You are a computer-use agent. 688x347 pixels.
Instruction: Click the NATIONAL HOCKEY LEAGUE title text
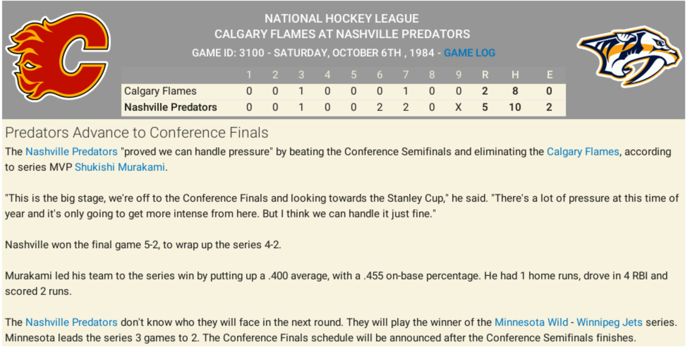(x=342, y=18)
